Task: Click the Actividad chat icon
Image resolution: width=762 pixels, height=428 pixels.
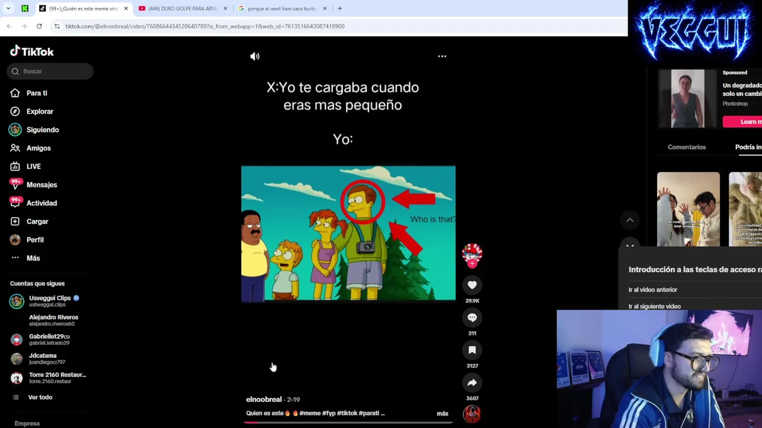Action: point(15,203)
